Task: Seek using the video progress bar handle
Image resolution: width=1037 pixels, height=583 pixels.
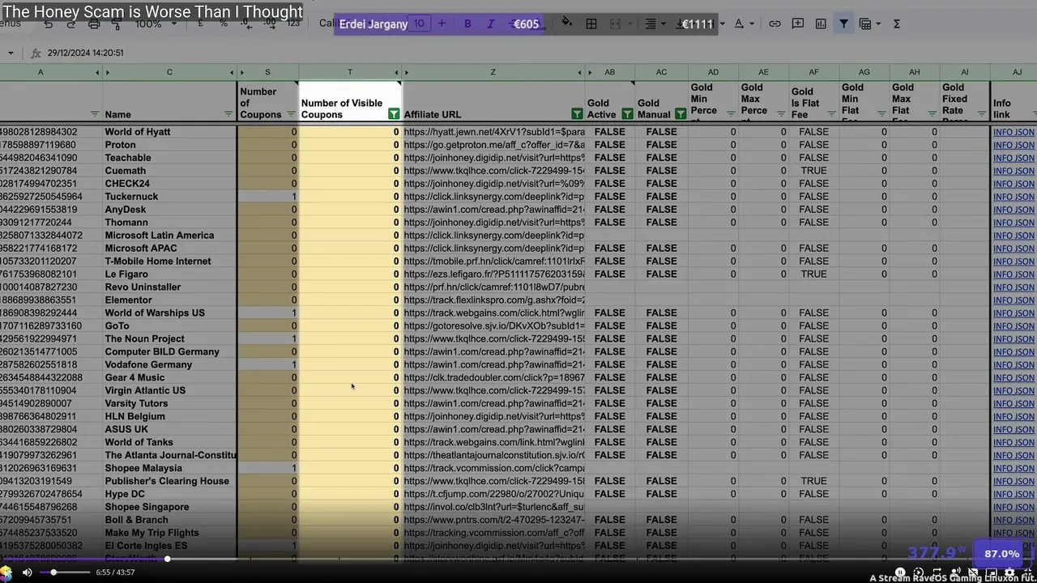Action: pos(168,559)
